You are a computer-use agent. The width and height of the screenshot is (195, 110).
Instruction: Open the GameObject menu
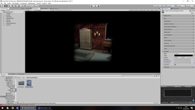(16, 3)
